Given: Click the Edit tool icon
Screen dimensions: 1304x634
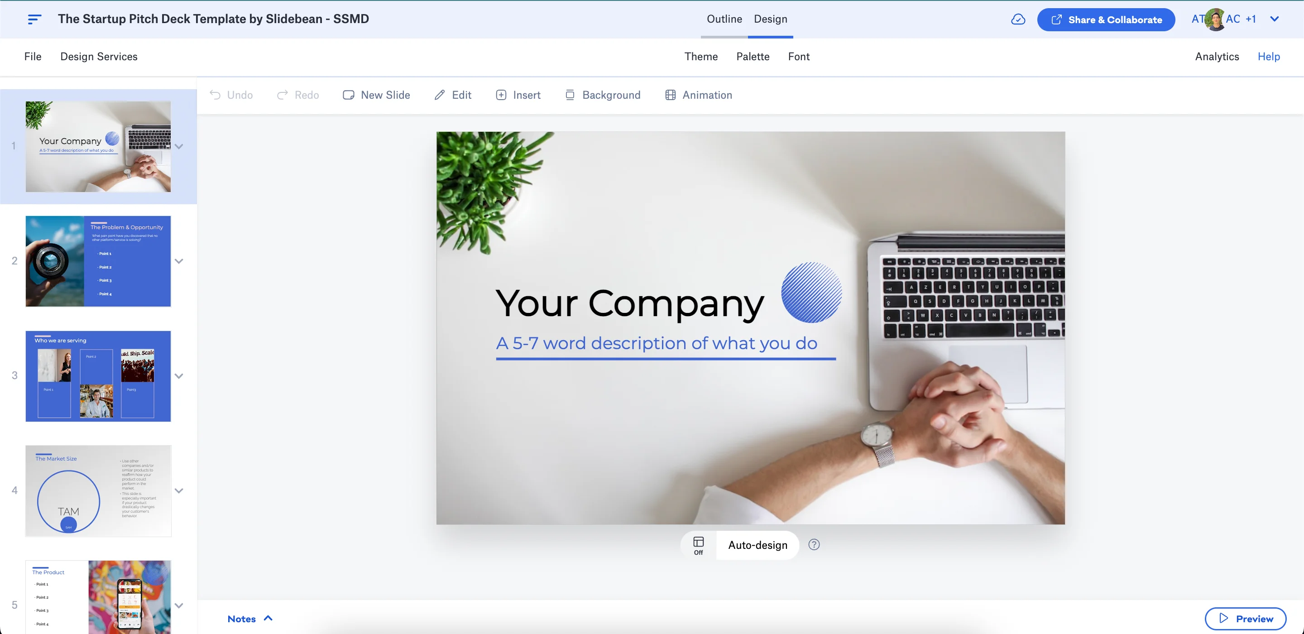Looking at the screenshot, I should pos(439,95).
